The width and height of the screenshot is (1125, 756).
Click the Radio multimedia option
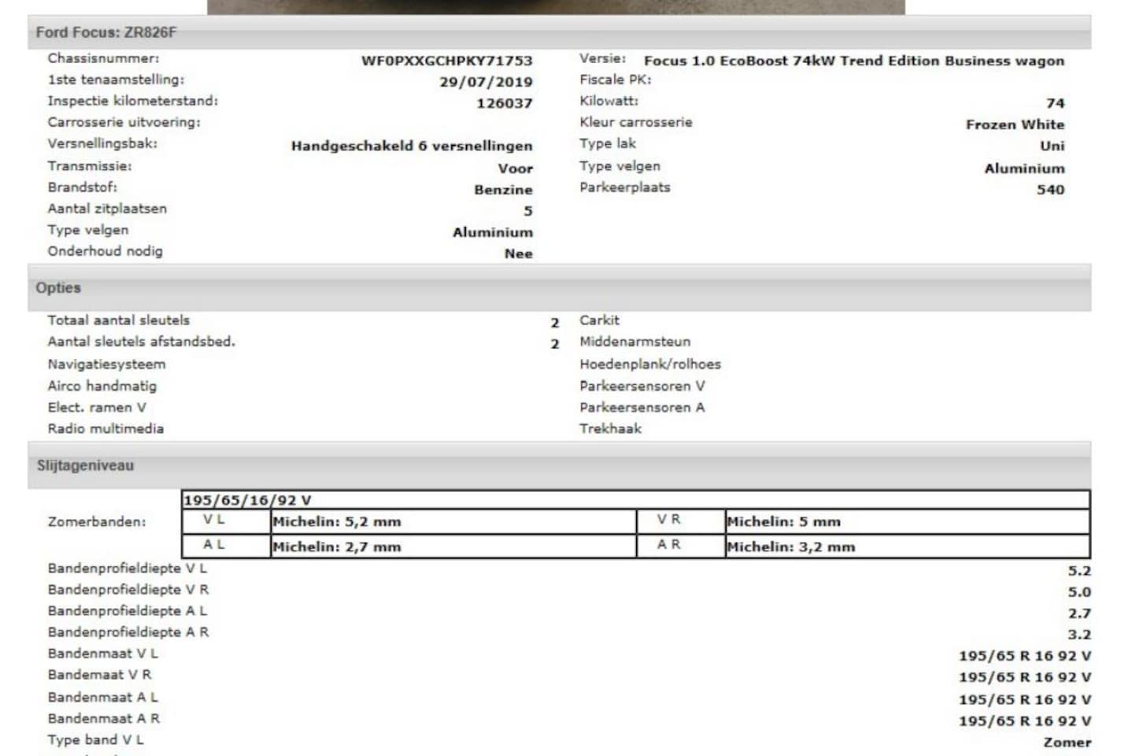point(105,428)
